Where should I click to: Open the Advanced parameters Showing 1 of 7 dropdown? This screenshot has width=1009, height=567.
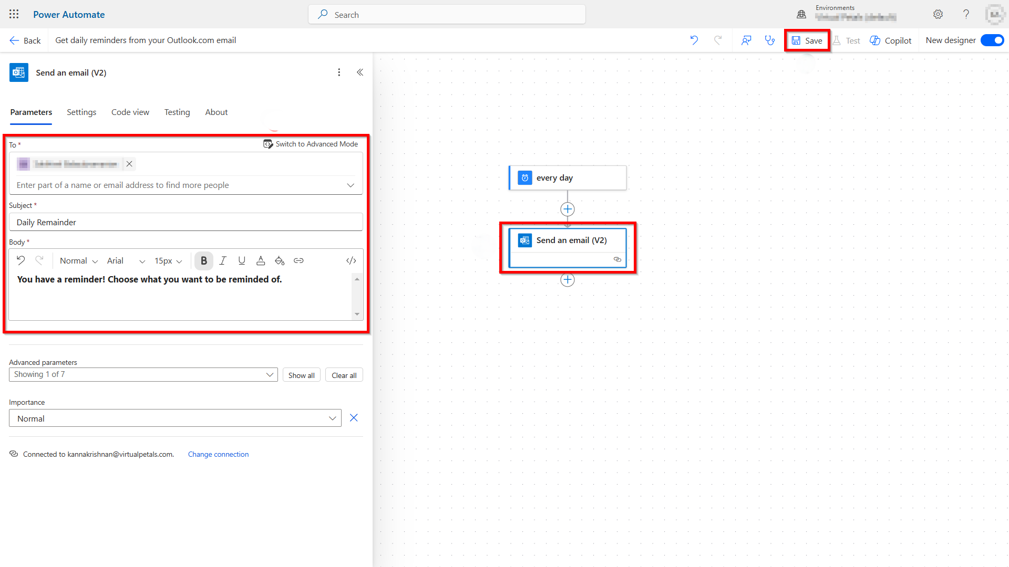coord(143,374)
